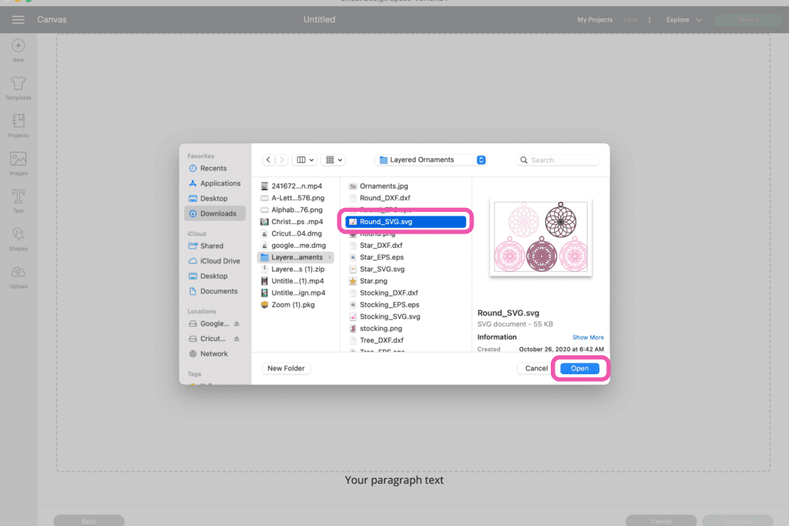Select Network under Locations
Image resolution: width=789 pixels, height=526 pixels.
click(x=213, y=354)
